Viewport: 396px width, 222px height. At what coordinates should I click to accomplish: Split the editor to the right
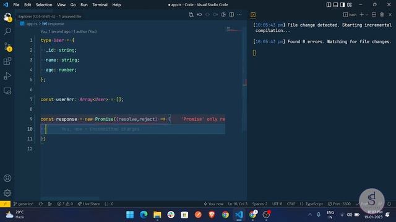tap(231, 15)
